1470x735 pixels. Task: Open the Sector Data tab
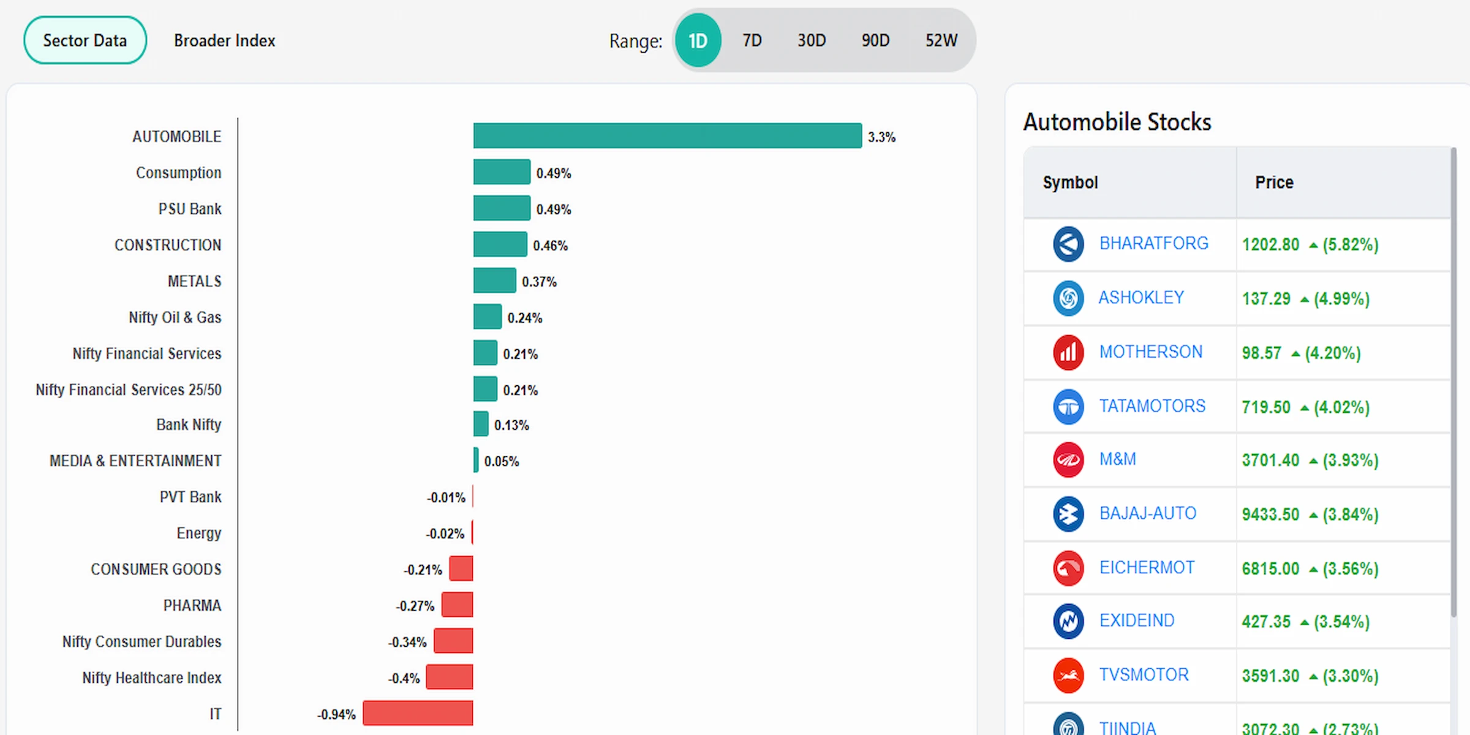pyautogui.click(x=85, y=40)
